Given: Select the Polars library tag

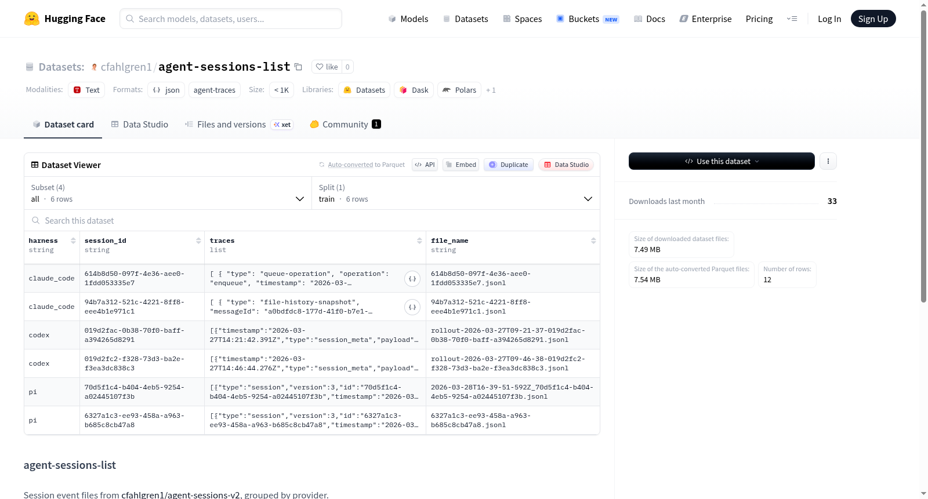Looking at the screenshot, I should click(459, 90).
